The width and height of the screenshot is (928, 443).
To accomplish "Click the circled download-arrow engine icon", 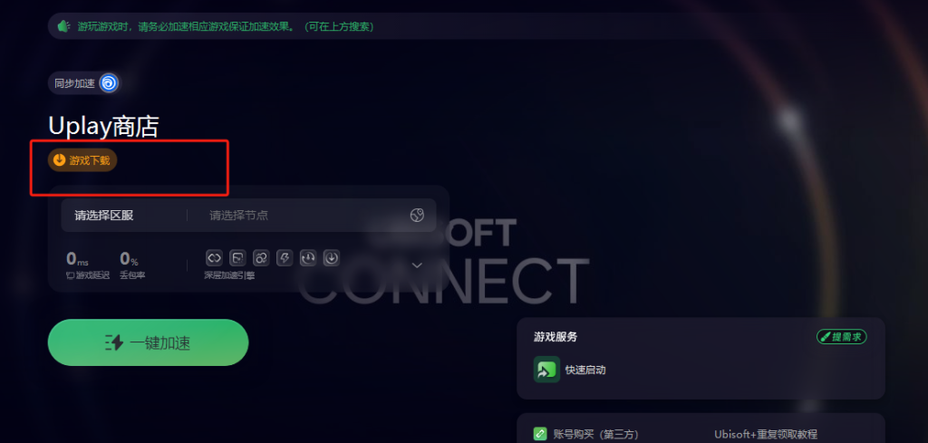I will click(332, 258).
